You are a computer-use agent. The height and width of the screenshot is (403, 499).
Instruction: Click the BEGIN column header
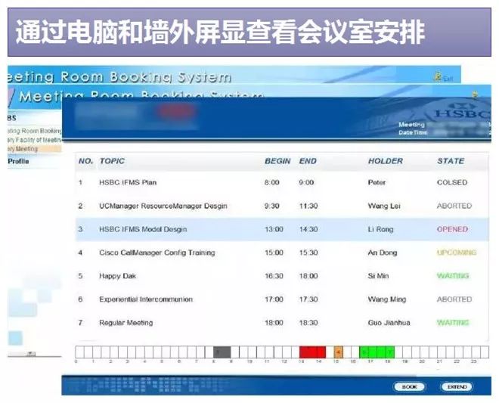[x=277, y=161]
